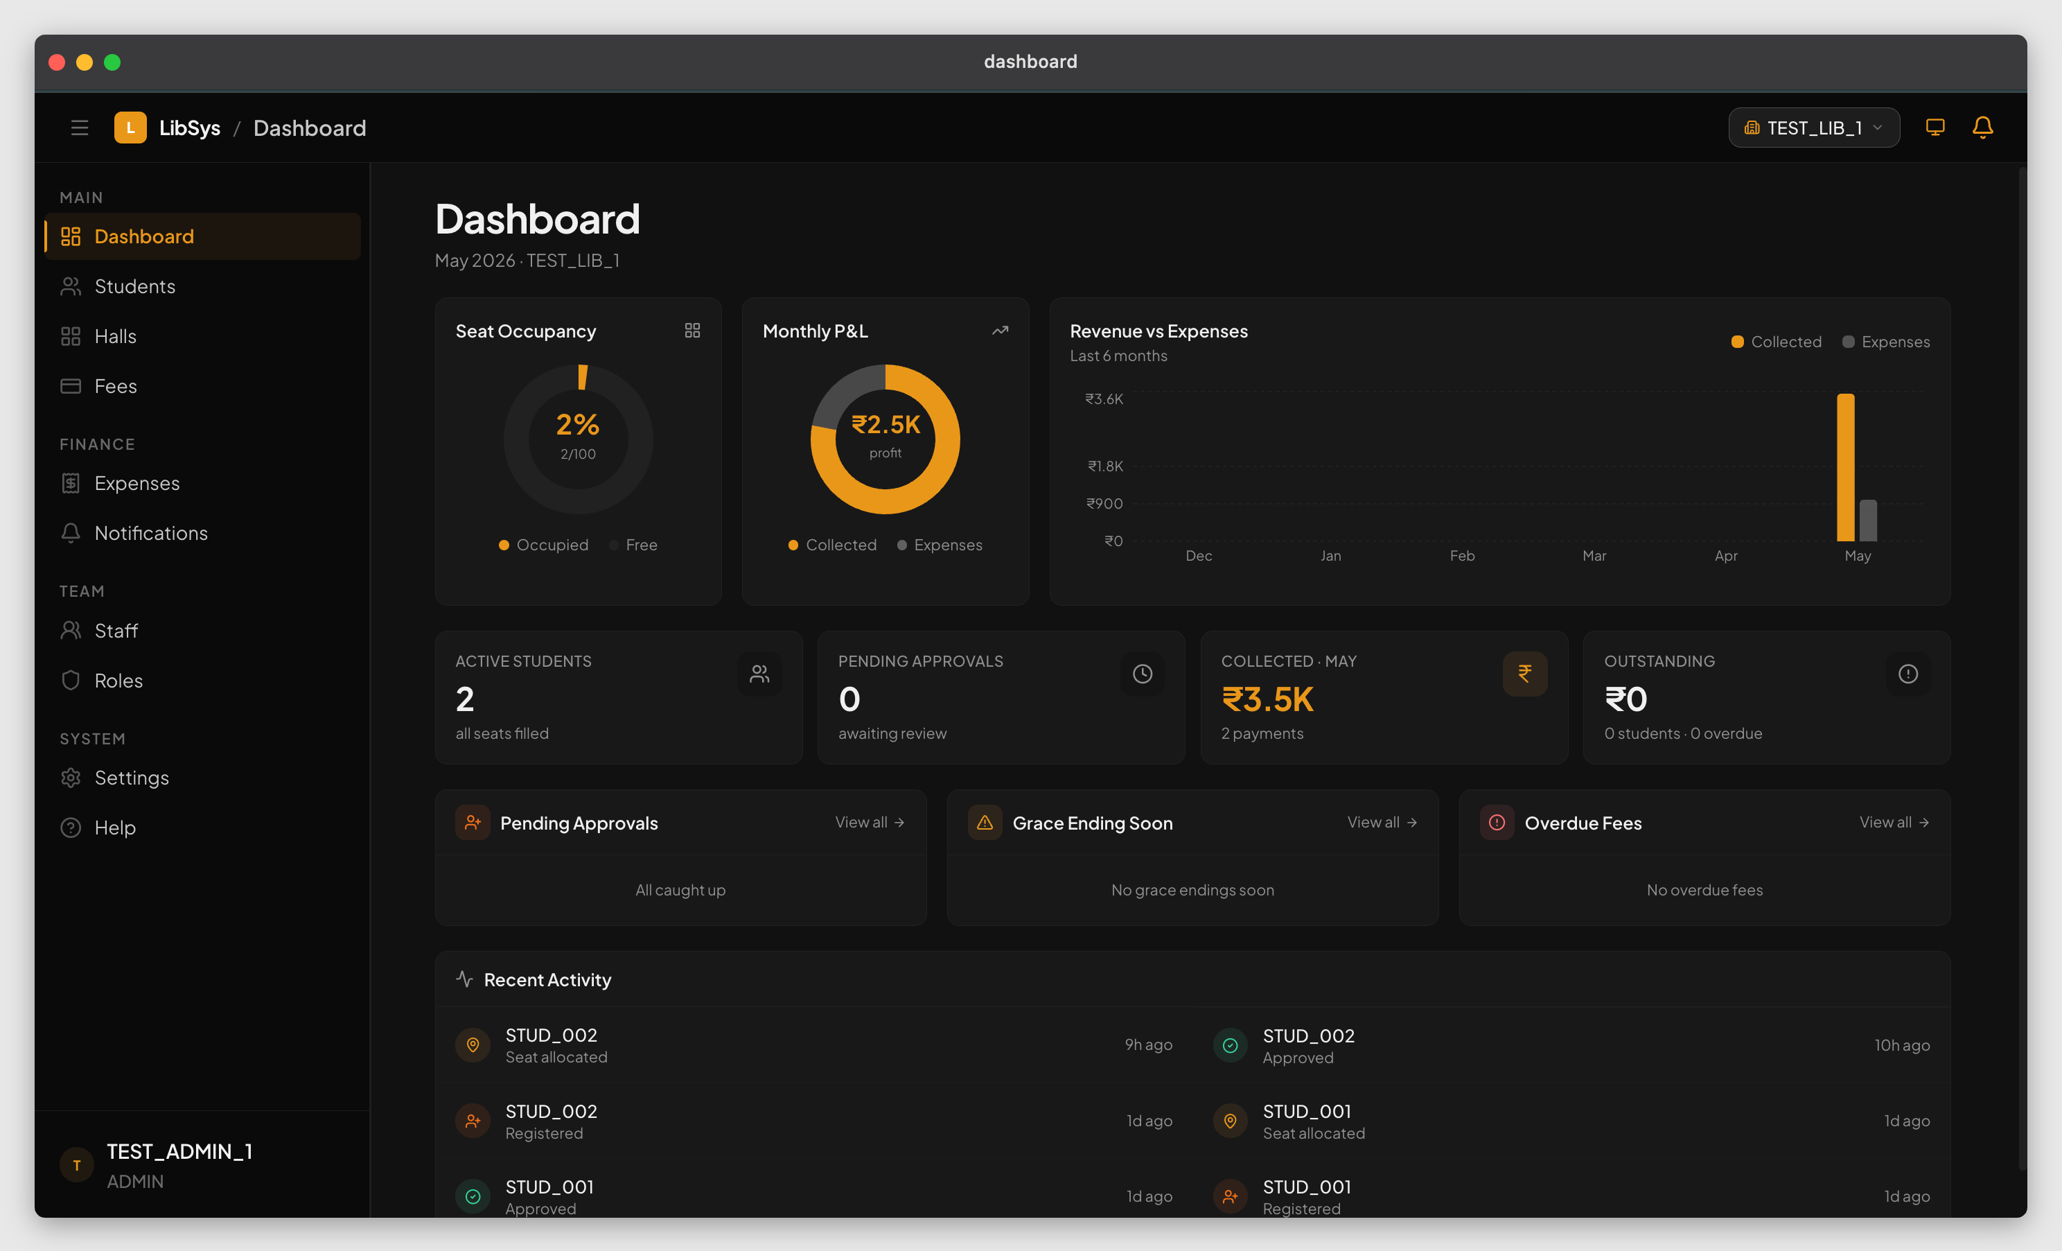Viewport: 2062px width, 1251px height.
Task: Click STUD_001 Registered user-plus icon
Action: [1230, 1196]
